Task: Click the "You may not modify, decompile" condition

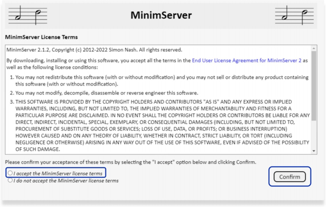Action: [107, 93]
